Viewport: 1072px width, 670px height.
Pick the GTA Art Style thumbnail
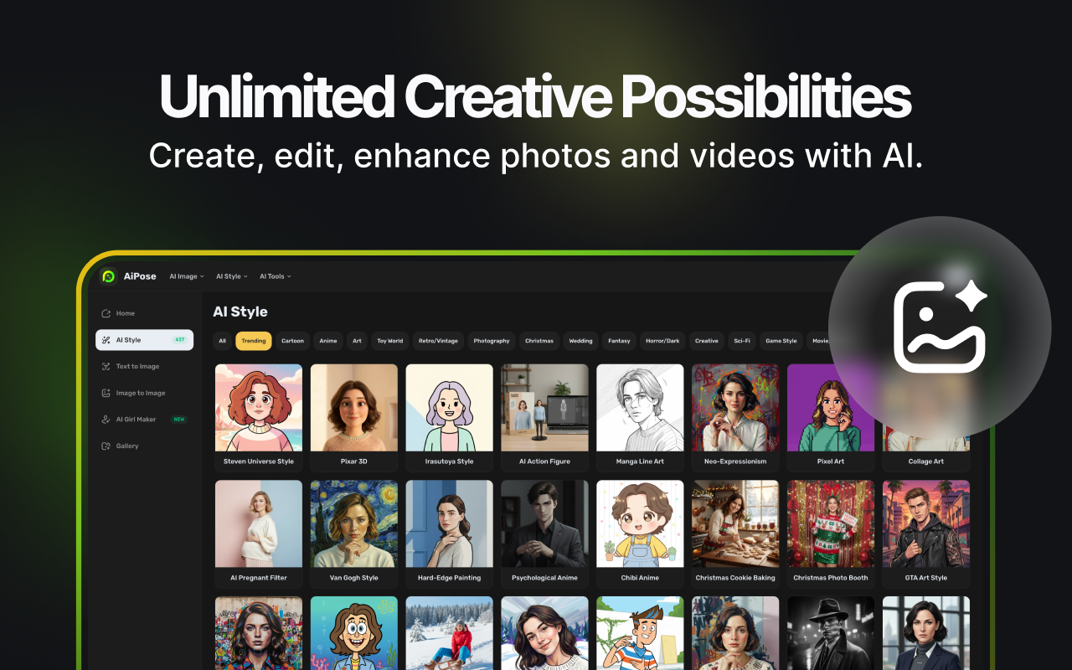tap(926, 524)
